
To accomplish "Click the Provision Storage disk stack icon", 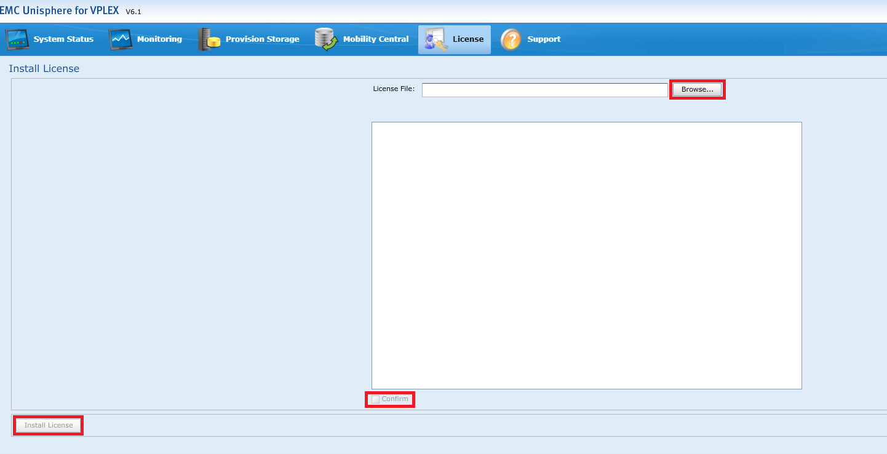I will (208, 39).
